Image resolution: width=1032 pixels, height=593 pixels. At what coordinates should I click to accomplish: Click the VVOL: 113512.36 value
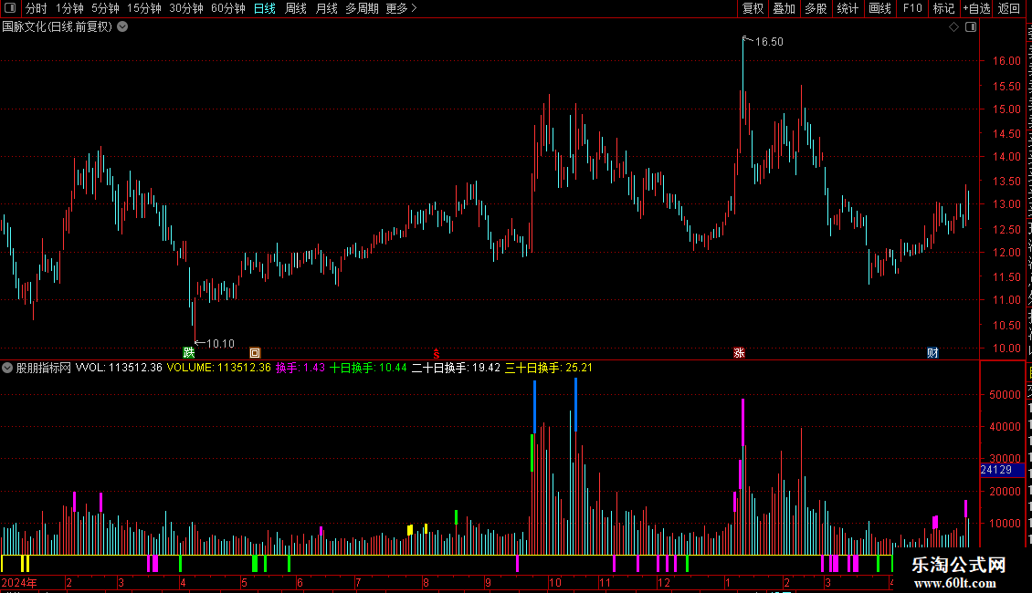(119, 369)
